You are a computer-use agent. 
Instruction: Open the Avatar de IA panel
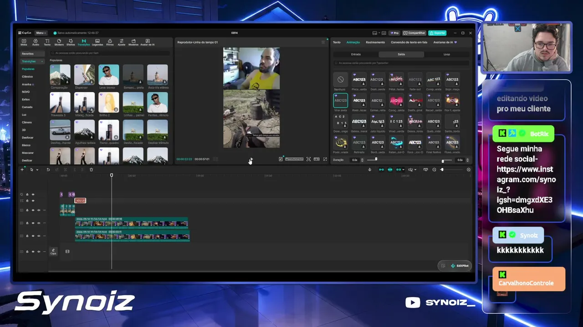pyautogui.click(x=148, y=42)
